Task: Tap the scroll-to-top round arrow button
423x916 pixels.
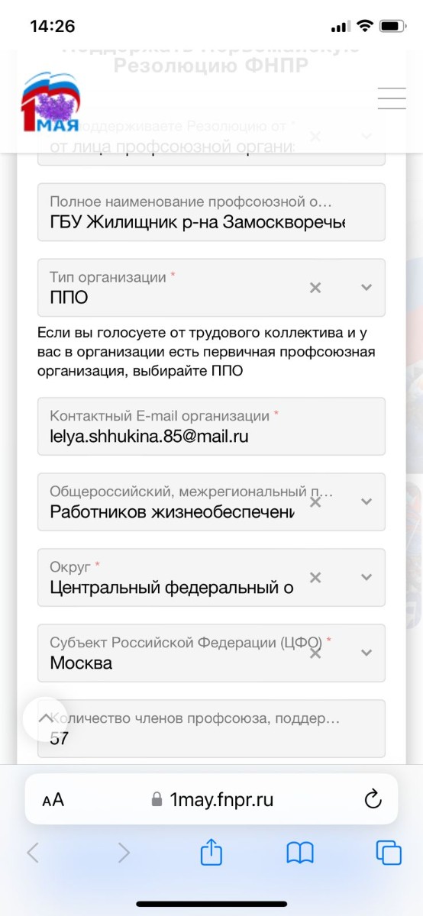Action: pyautogui.click(x=46, y=718)
